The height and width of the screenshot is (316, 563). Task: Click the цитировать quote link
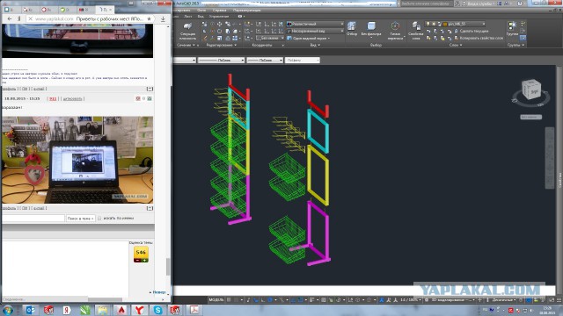72,98
